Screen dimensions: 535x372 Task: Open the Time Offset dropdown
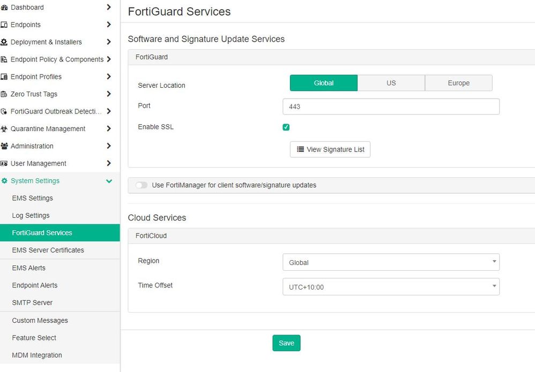[x=391, y=287]
